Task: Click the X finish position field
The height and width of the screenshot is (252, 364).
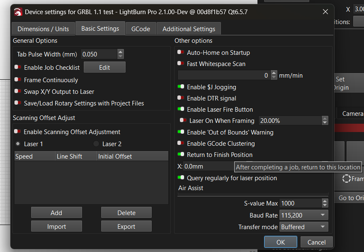Action: tap(209, 166)
